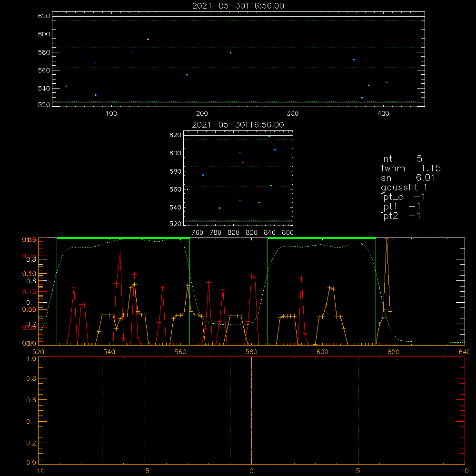
Task: Click x-axis label '100' of the top plot
Action: click(x=111, y=114)
